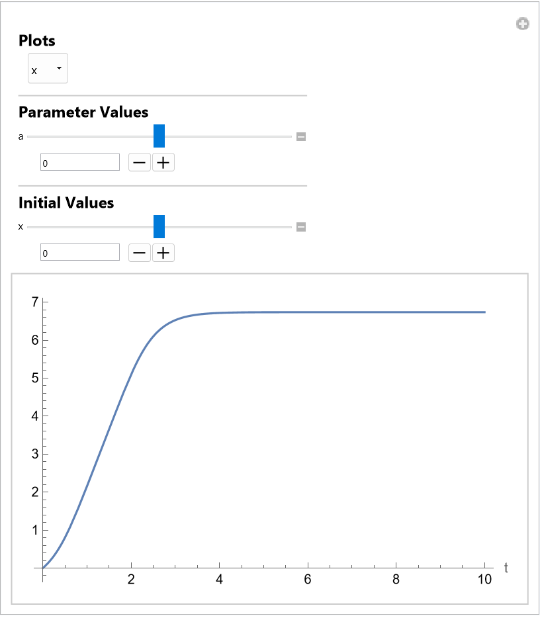Viewport: 540px width, 618px height.
Task: Collapse the parameter a slider controls
Action: point(301,137)
